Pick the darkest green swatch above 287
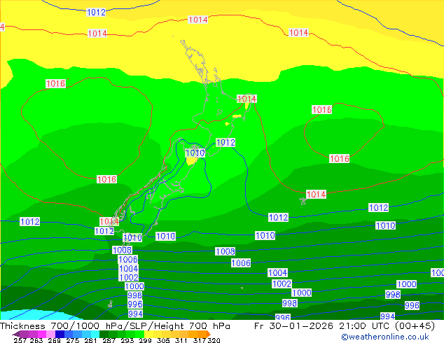Image resolution: width=444 pixels, height=343 pixels. coord(104,334)
